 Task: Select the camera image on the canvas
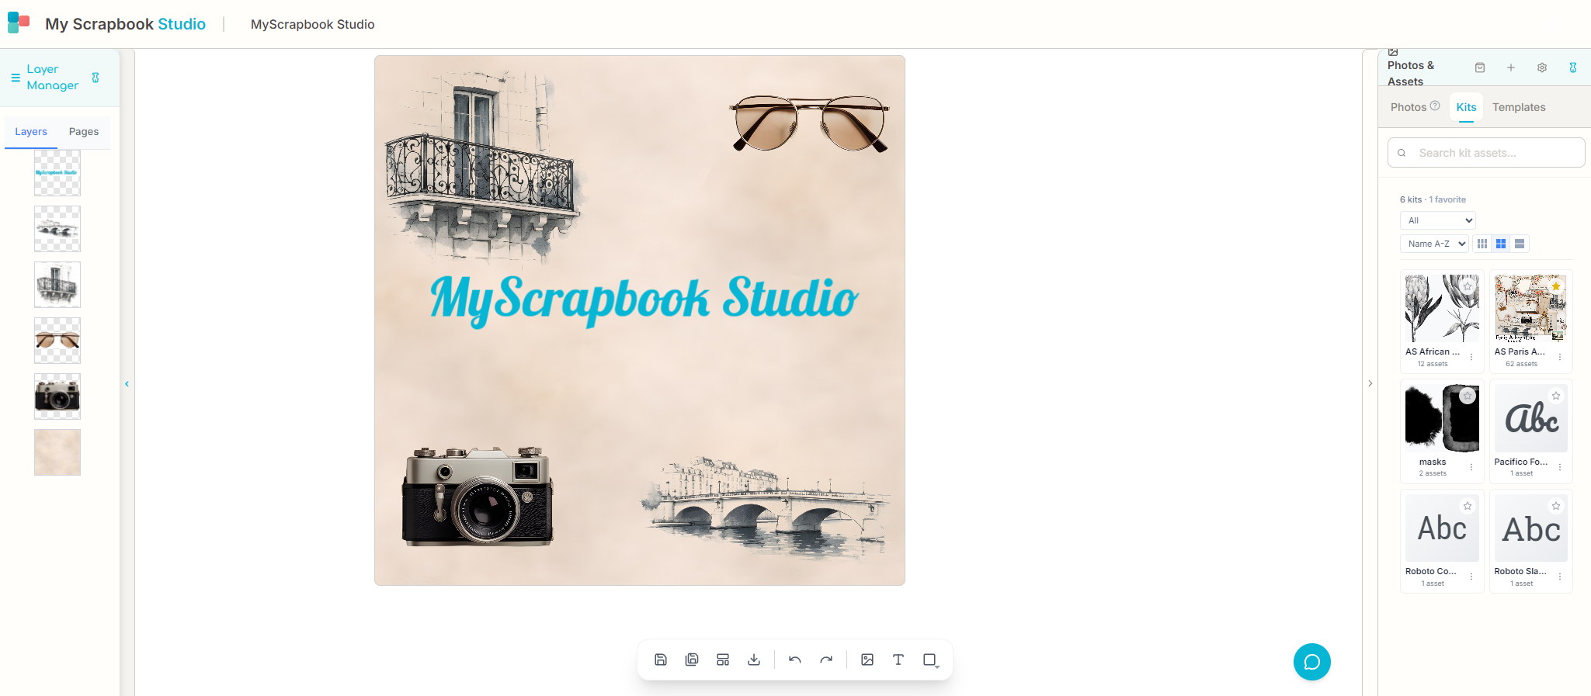[478, 495]
